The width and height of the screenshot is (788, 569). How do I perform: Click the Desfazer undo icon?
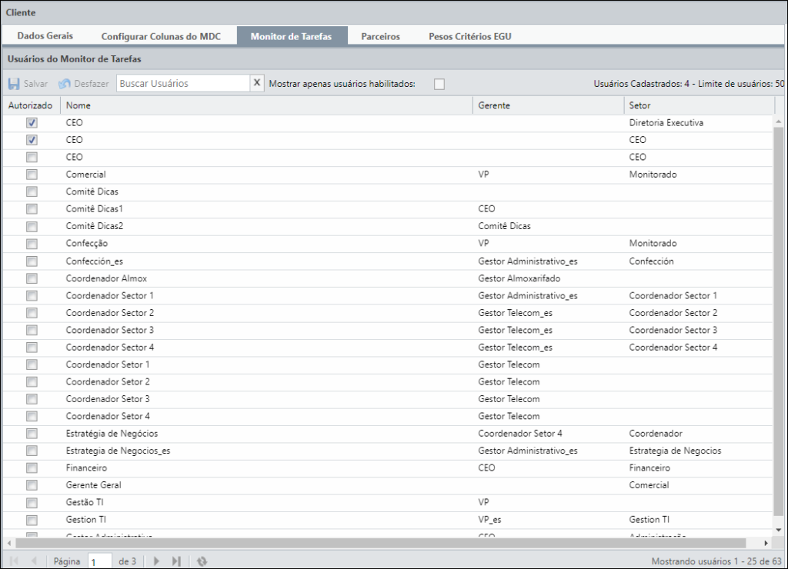point(65,84)
